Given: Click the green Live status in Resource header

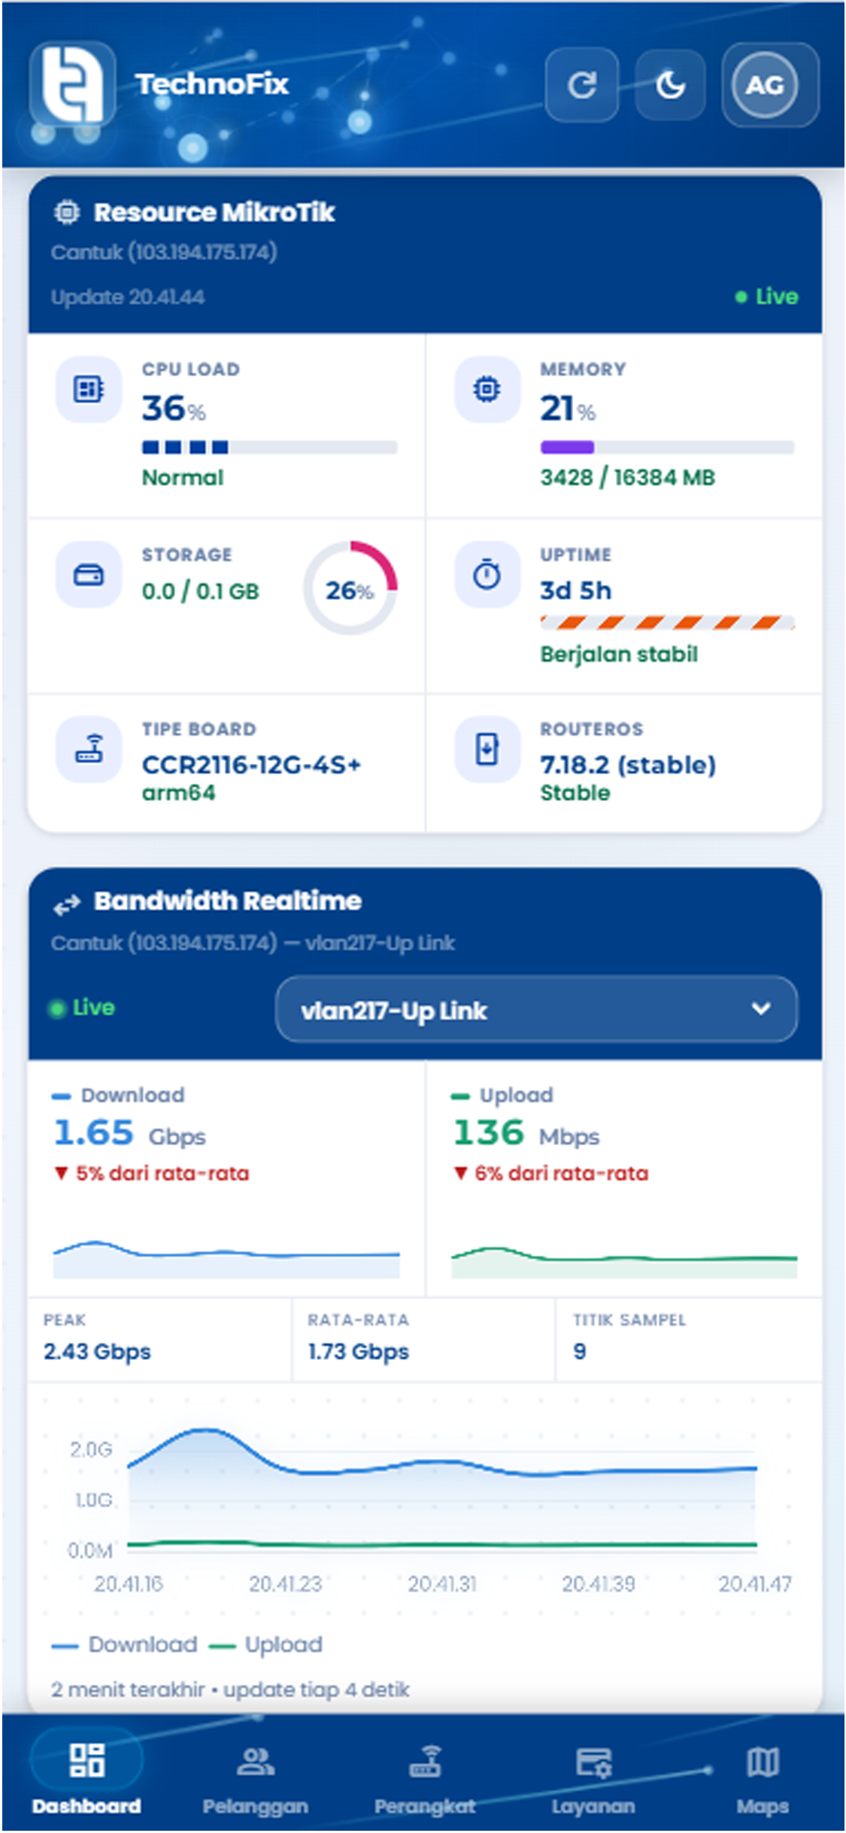Looking at the screenshot, I should point(766,296).
